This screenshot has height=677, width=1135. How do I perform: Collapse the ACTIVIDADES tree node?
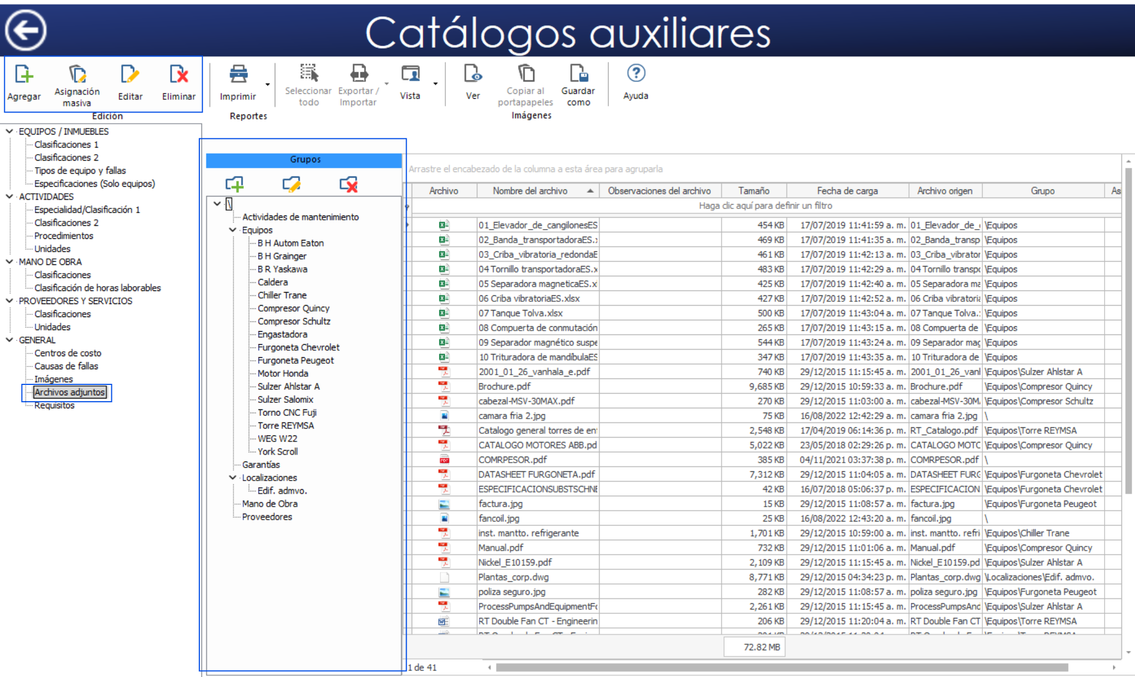click(9, 197)
